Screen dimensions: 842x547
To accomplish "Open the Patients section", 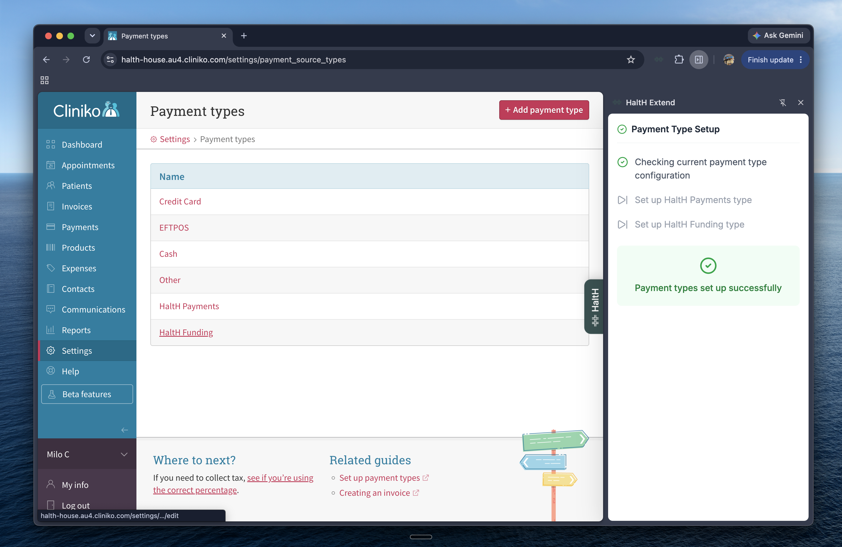I will 87,186.
